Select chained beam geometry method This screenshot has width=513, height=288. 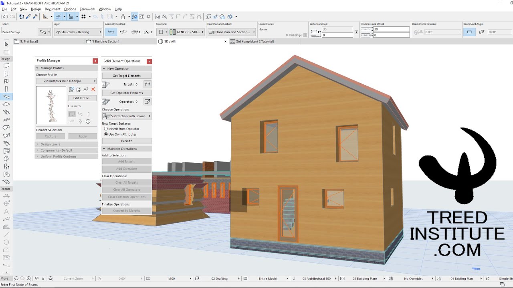[x=123, y=32]
